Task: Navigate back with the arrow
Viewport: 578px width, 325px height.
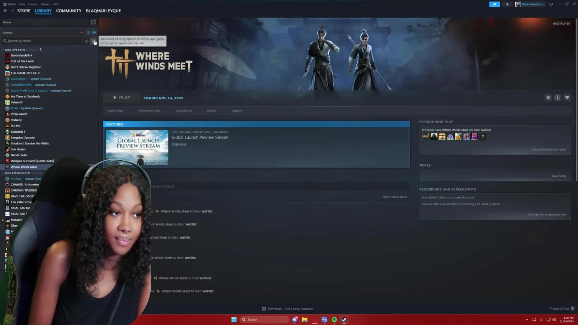Action: click(5, 11)
